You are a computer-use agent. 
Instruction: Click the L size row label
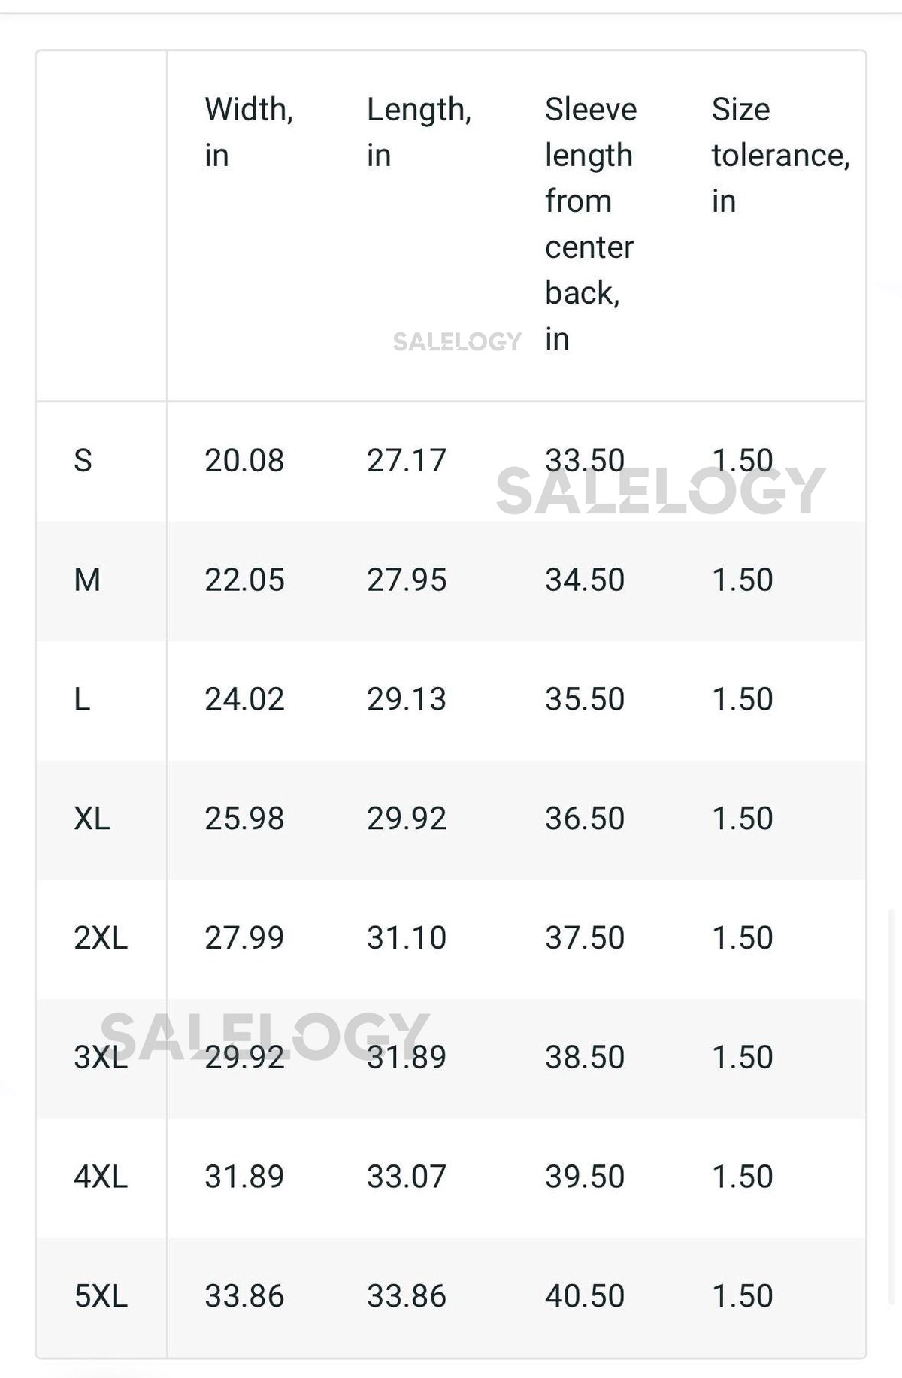point(83,699)
